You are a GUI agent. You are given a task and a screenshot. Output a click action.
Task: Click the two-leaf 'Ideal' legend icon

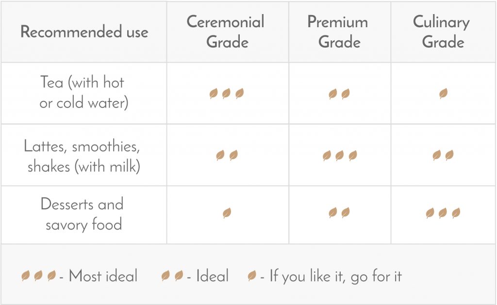click(172, 276)
